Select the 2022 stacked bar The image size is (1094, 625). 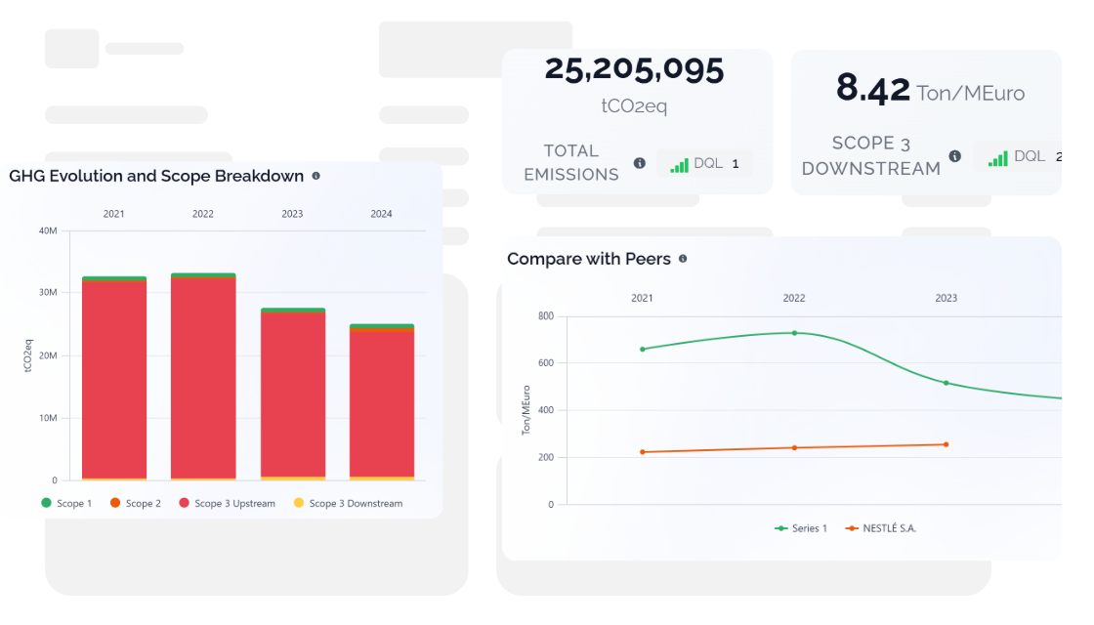tap(203, 377)
